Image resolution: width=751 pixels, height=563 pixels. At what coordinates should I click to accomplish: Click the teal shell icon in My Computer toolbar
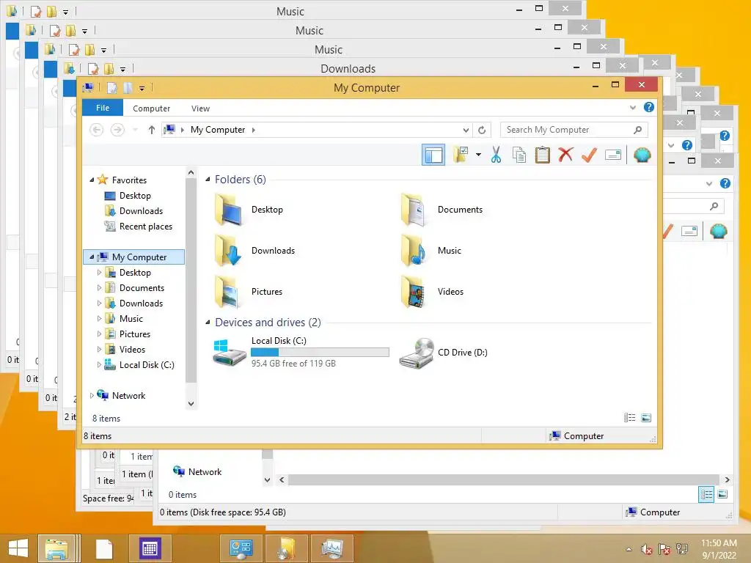pos(642,155)
